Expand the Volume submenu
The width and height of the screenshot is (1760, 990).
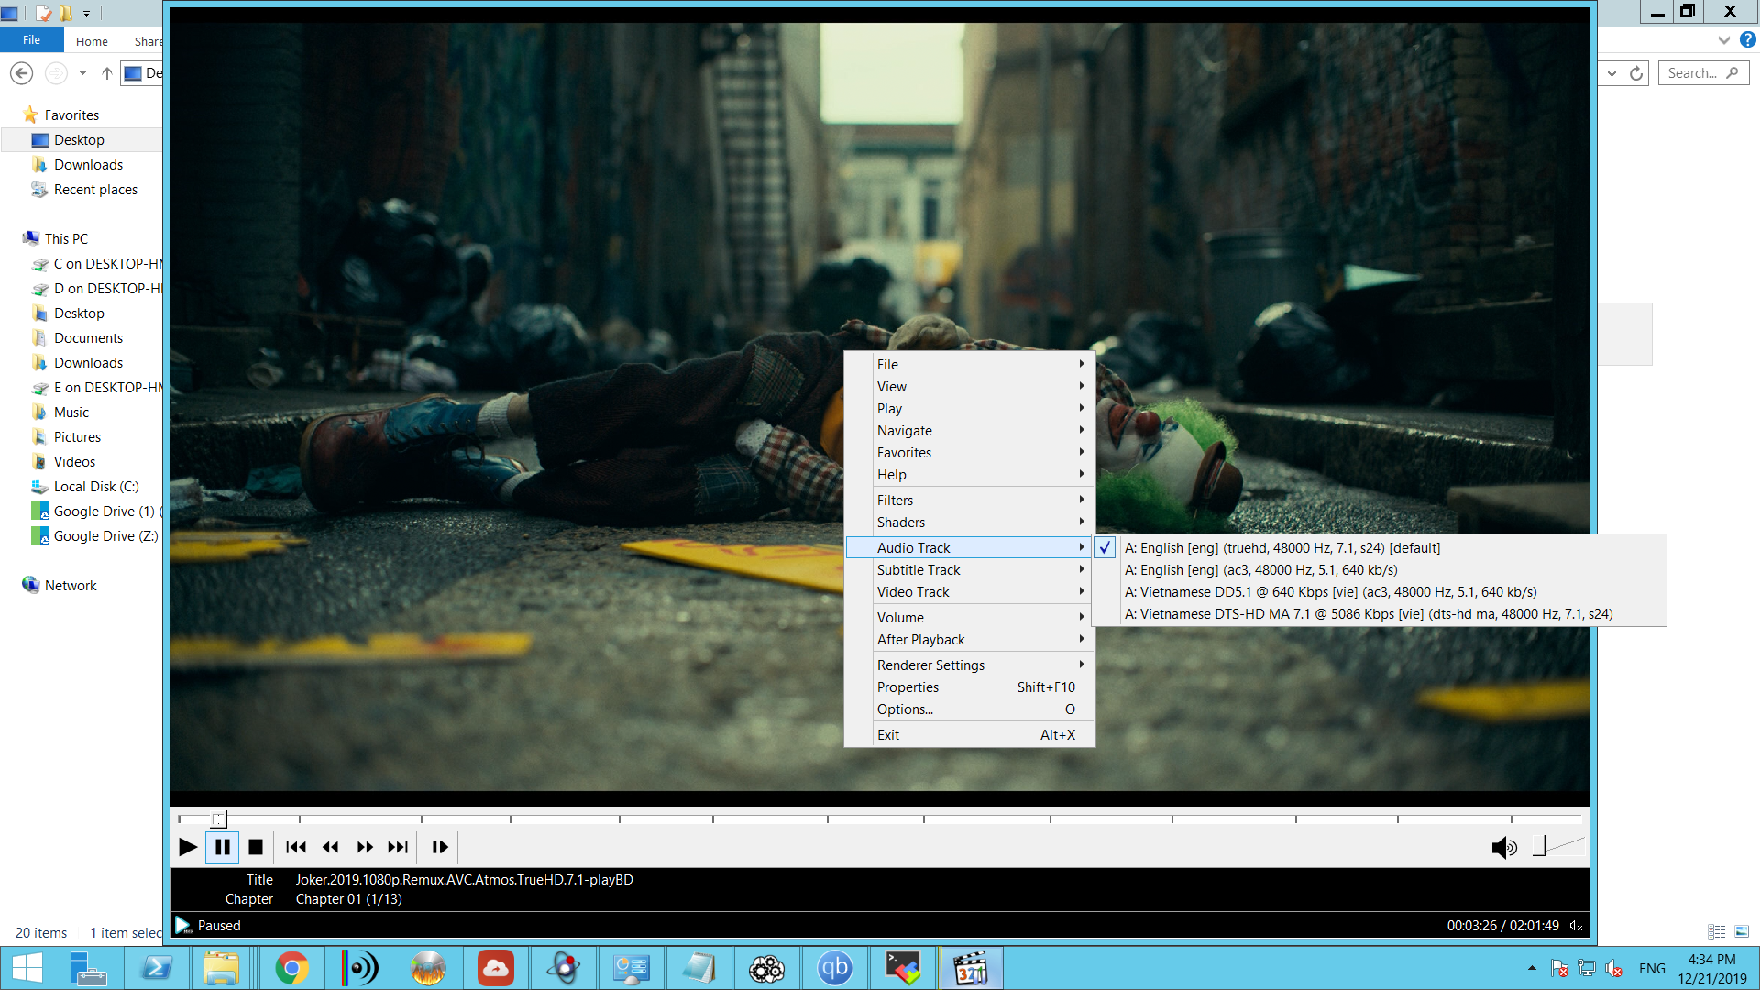tap(969, 618)
